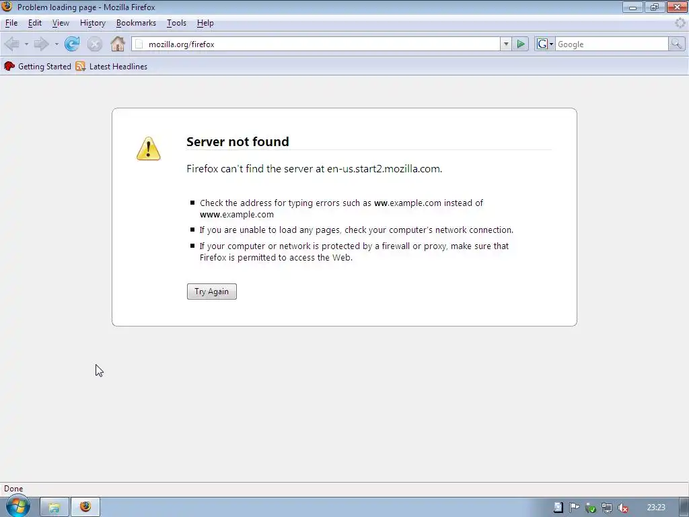Open the History menu
689x517 pixels.
pyautogui.click(x=93, y=23)
